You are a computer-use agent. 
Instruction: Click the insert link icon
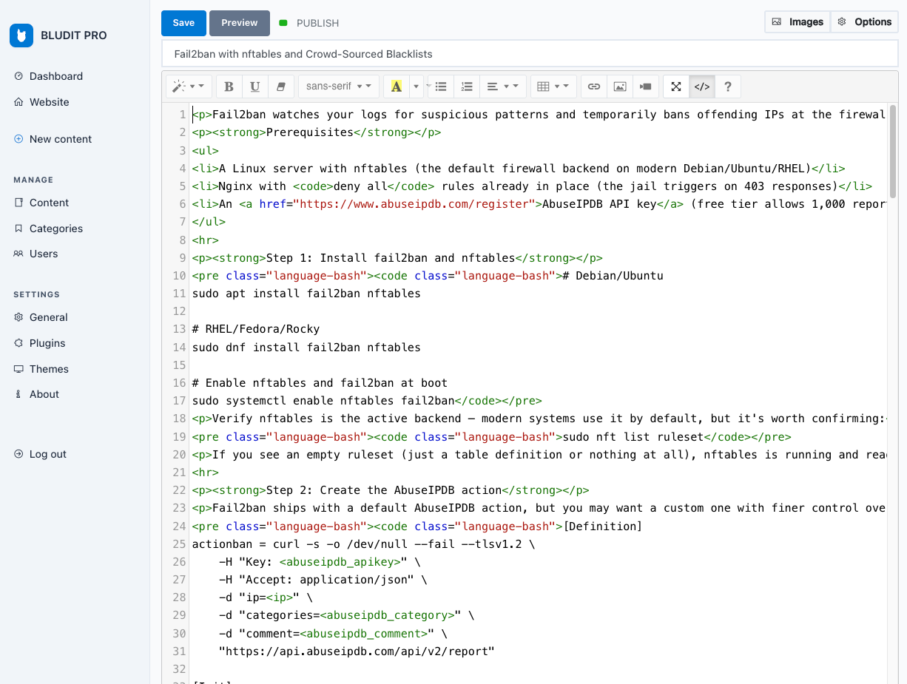pos(594,87)
